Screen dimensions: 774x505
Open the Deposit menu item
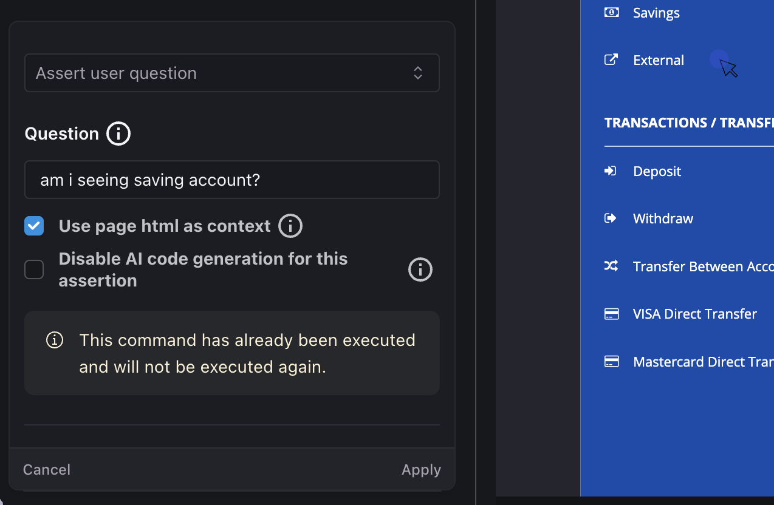coord(657,171)
